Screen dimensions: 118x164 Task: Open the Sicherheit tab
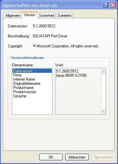46,15
